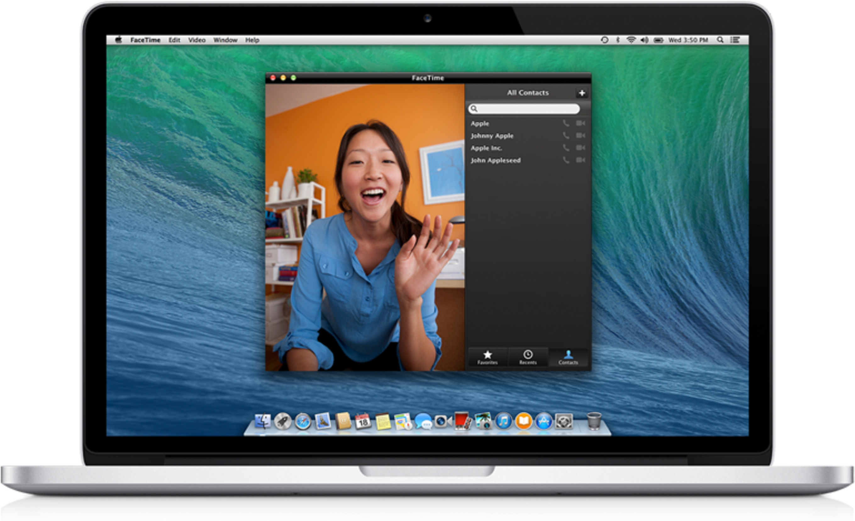Switch to the Favorites tab
The width and height of the screenshot is (855, 521).
[487, 357]
